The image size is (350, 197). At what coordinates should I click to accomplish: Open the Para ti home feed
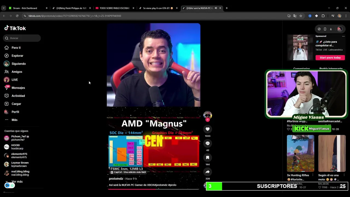[x=16, y=48]
